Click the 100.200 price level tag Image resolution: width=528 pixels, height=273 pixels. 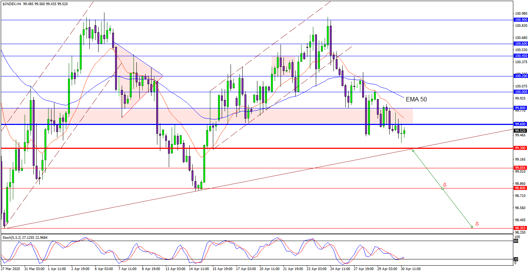pyautogui.click(x=521, y=76)
